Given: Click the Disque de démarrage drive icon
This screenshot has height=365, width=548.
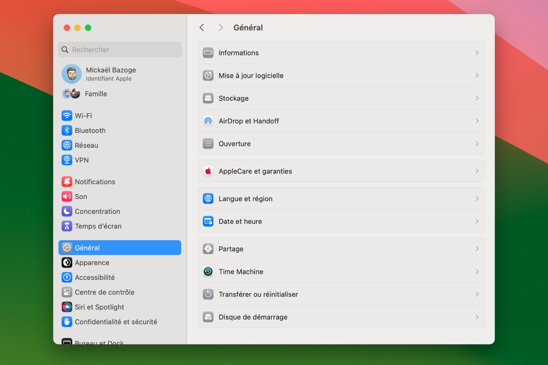Looking at the screenshot, I should click(x=208, y=317).
